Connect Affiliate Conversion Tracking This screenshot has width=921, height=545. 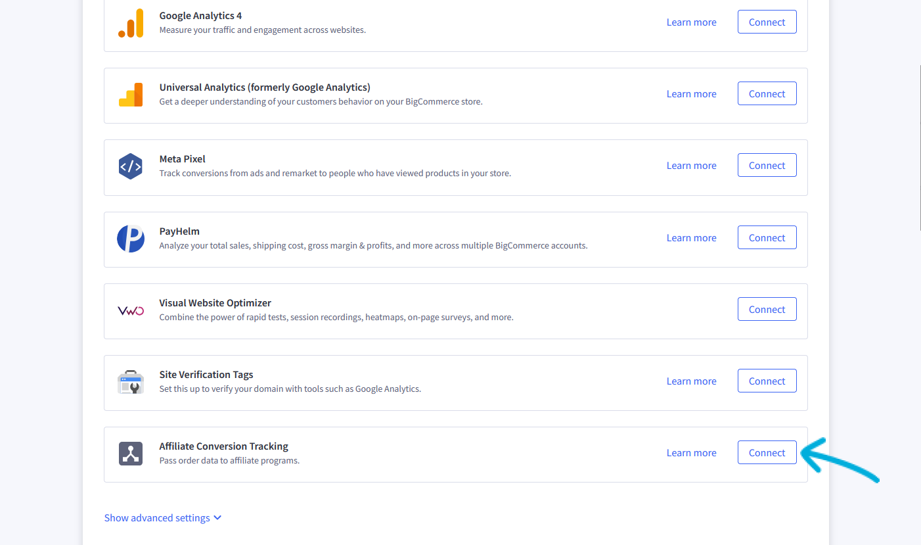(767, 452)
